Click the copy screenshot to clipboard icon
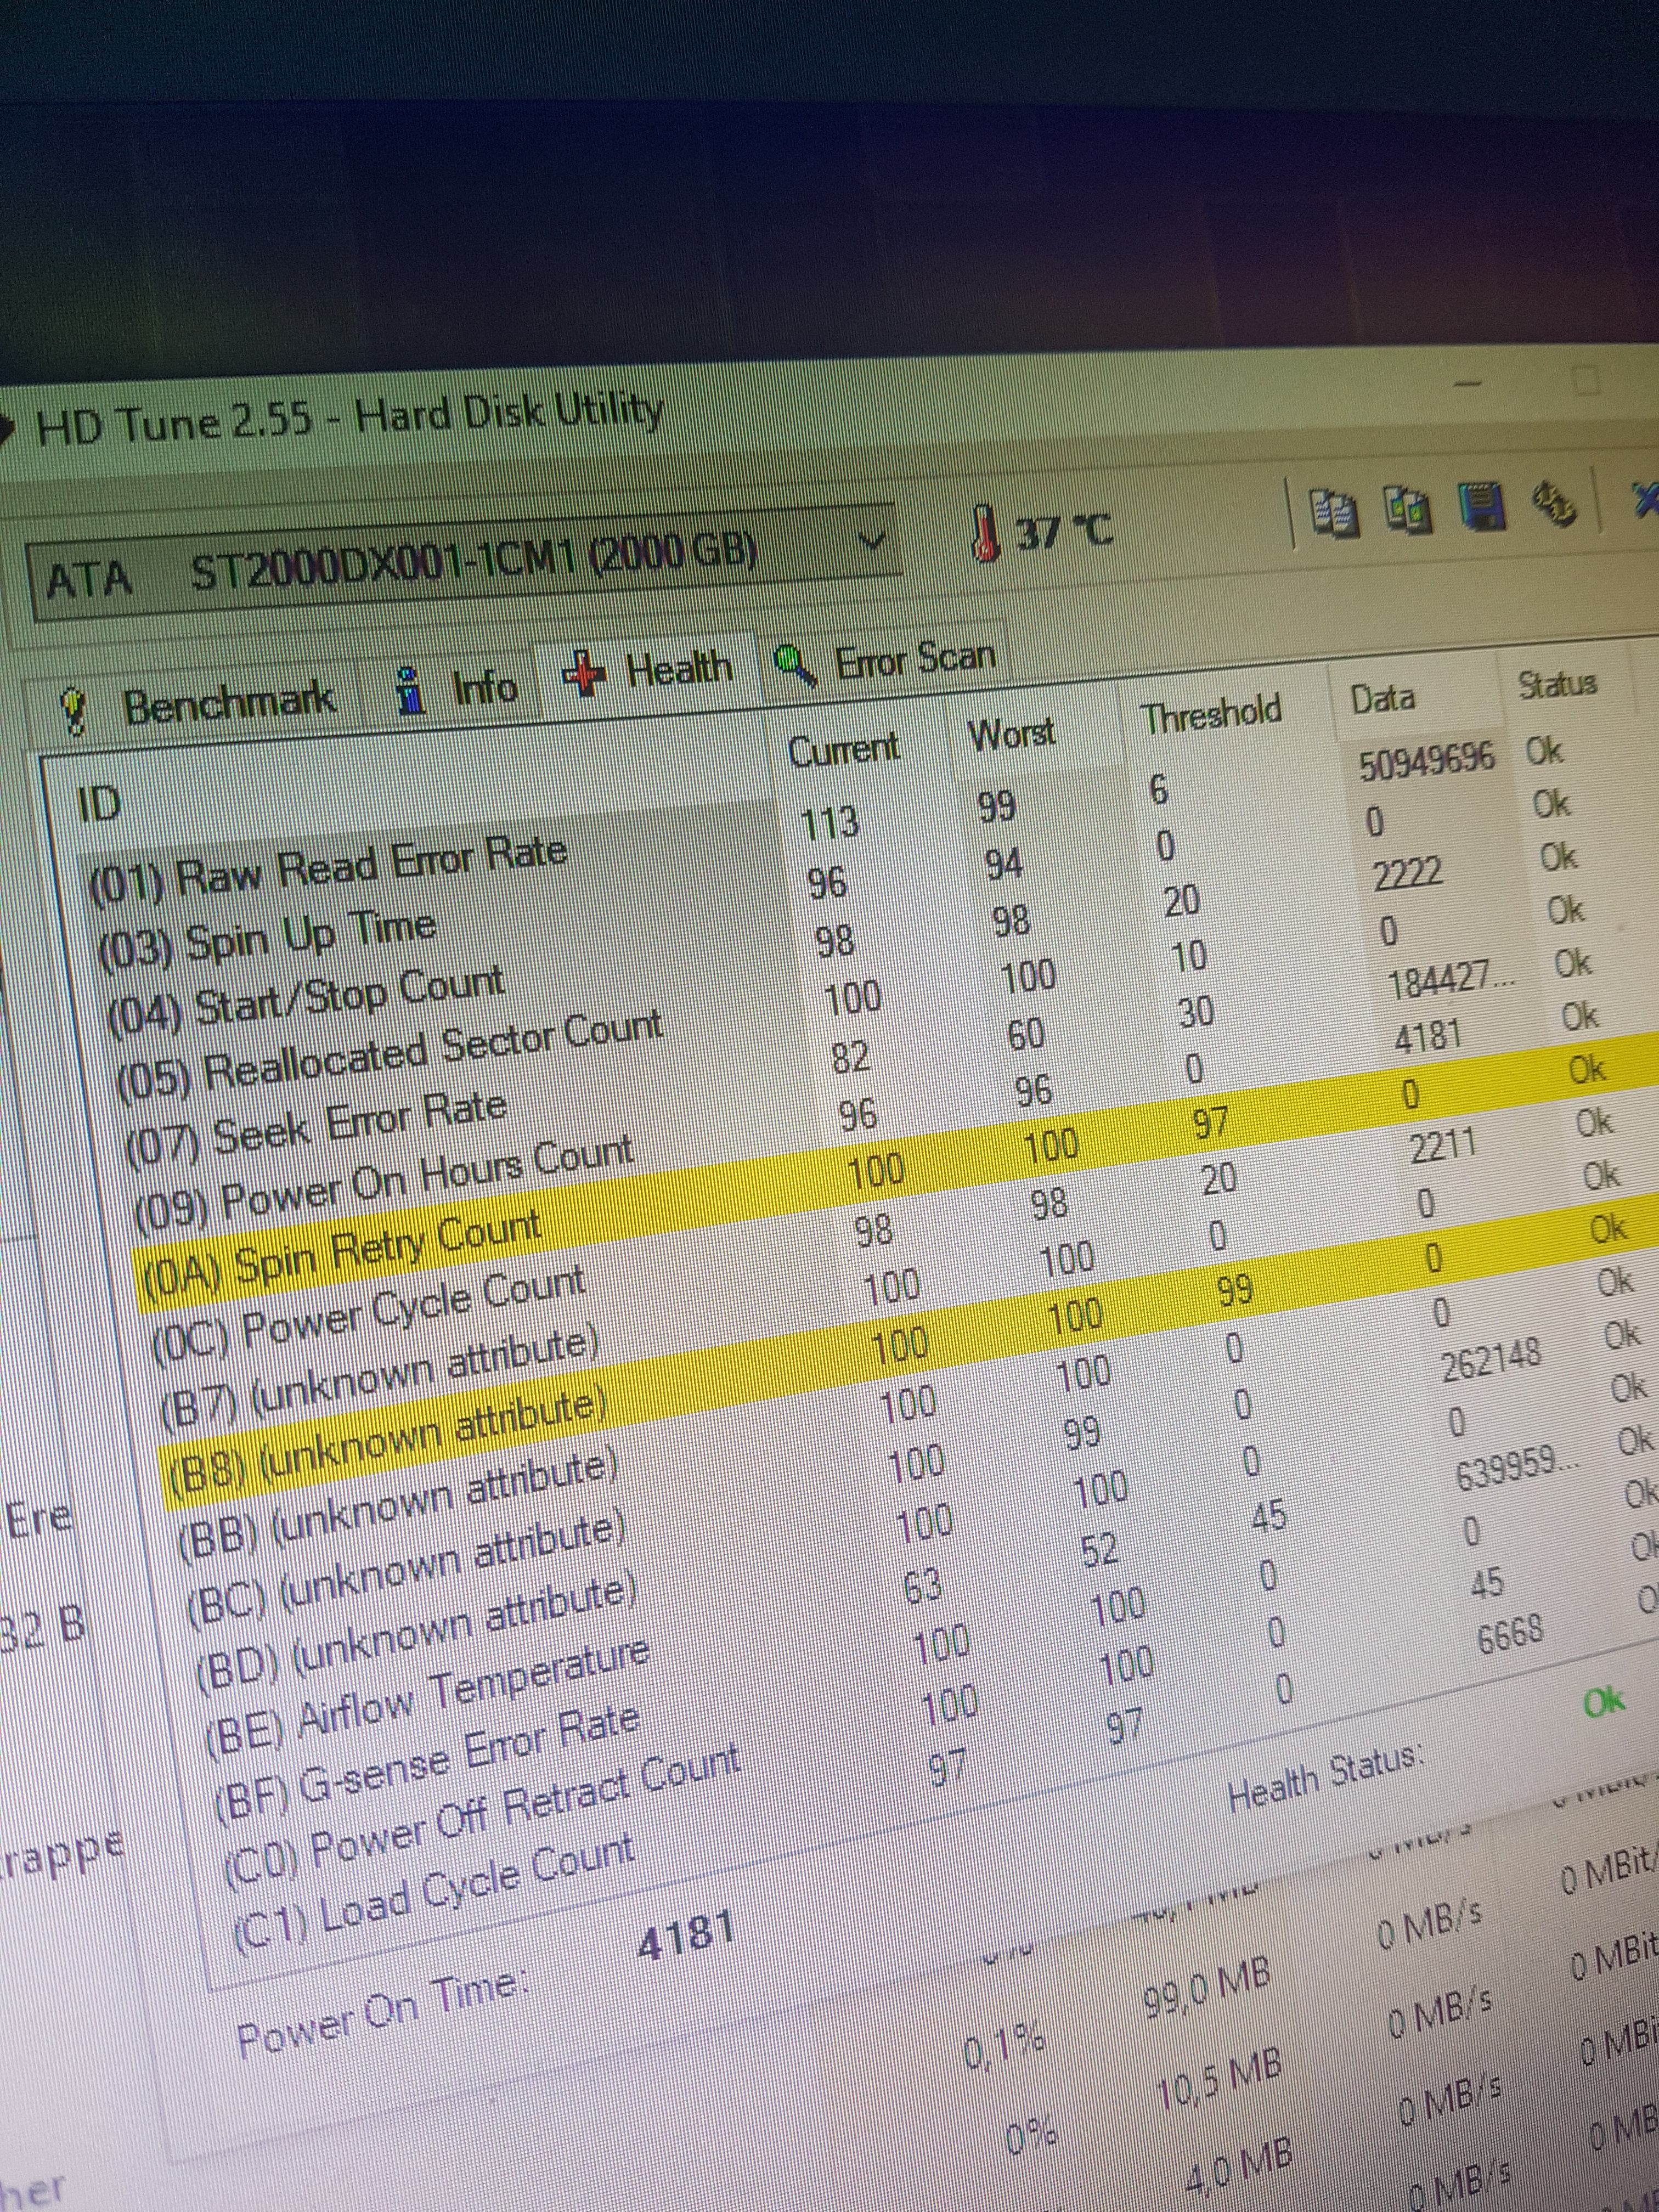1659x2212 pixels. point(1408,509)
